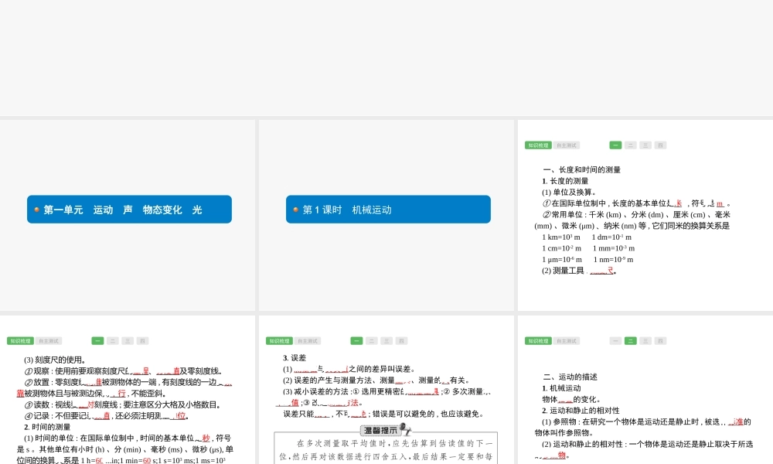This screenshot has height=464, width=773.
Task: Select section 四 on the 误差 slide
Action: 401,341
